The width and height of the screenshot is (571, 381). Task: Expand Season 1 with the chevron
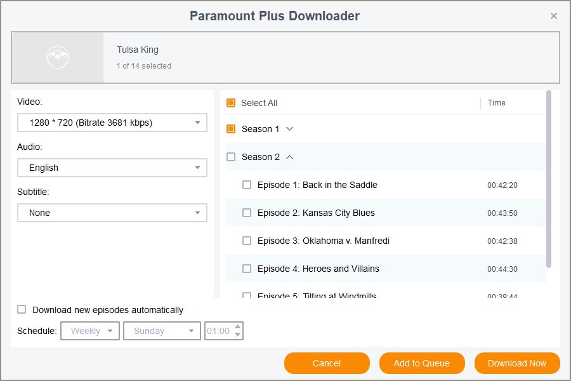coord(289,129)
